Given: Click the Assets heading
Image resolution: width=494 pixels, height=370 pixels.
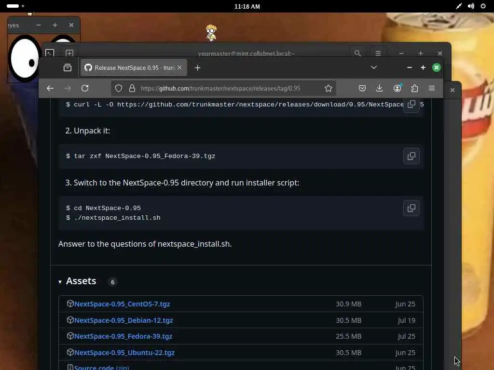Looking at the screenshot, I should [x=81, y=281].
